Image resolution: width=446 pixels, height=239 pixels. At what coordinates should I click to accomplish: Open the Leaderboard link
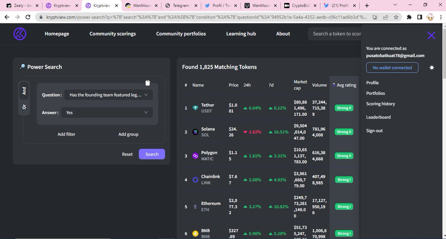378,117
